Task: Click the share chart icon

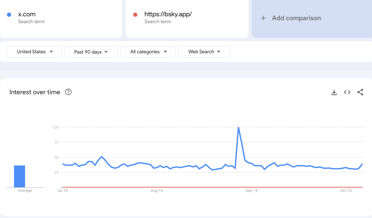Action: (360, 92)
